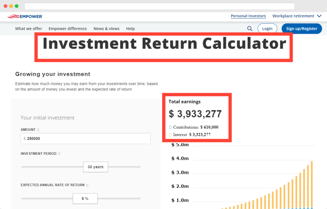Click the Login button
The width and height of the screenshot is (327, 209).
click(267, 29)
